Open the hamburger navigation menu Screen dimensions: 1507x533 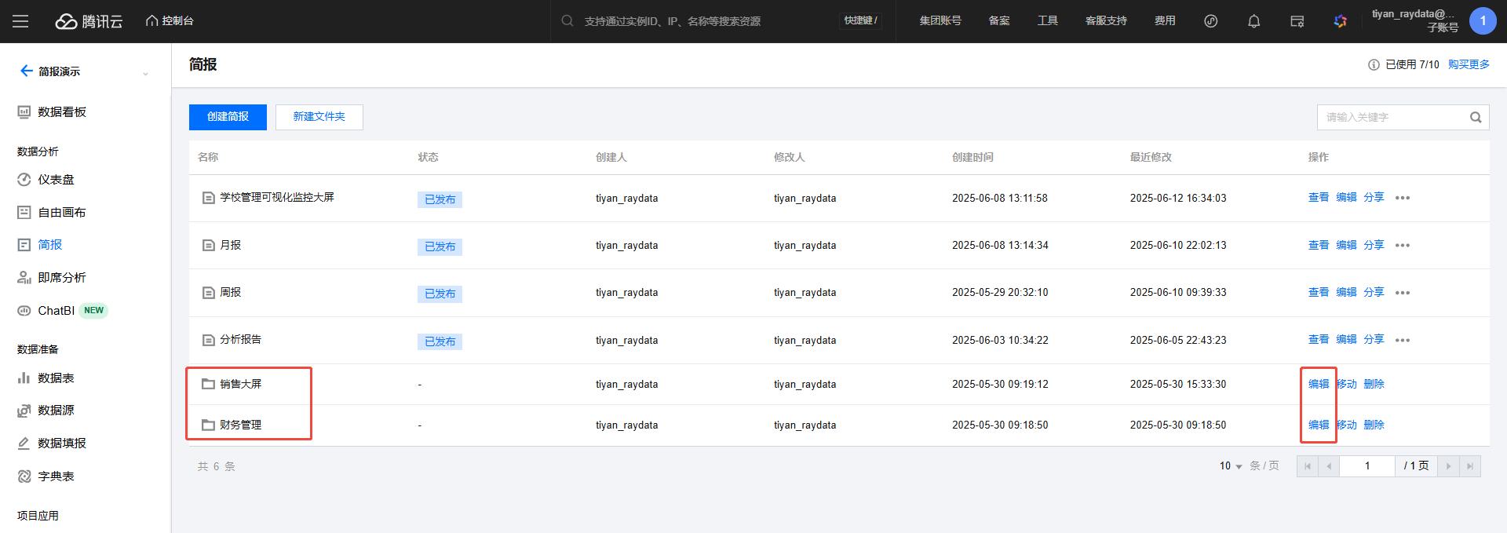(x=20, y=21)
